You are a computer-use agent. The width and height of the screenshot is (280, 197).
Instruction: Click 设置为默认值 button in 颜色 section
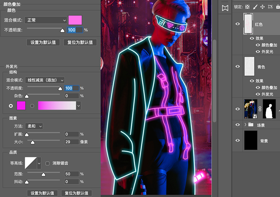point(43,42)
